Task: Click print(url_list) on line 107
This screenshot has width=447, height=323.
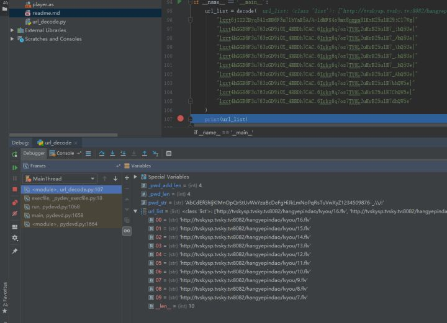Action: (x=226, y=119)
